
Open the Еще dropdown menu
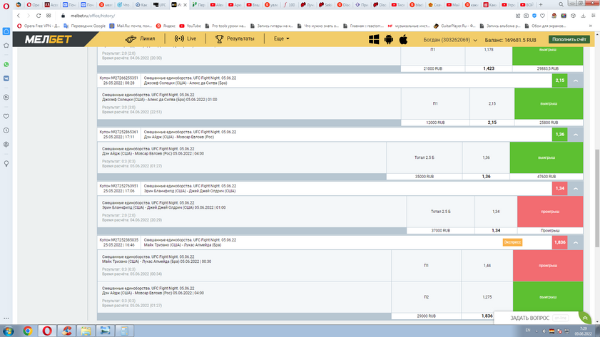coord(281,38)
